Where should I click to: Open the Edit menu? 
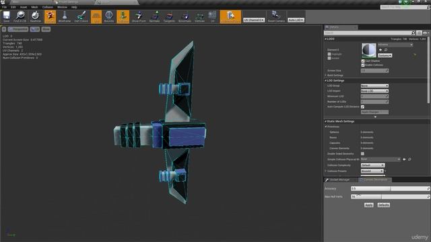pos(13,7)
